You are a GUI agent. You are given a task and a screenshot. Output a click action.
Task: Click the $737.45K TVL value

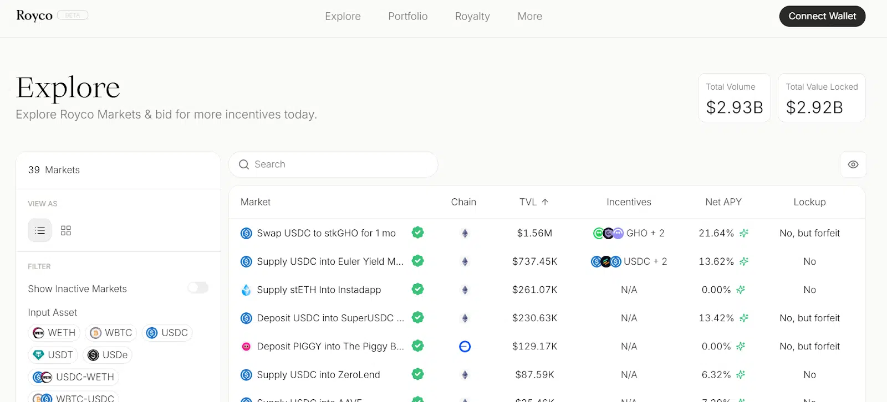(x=534, y=261)
